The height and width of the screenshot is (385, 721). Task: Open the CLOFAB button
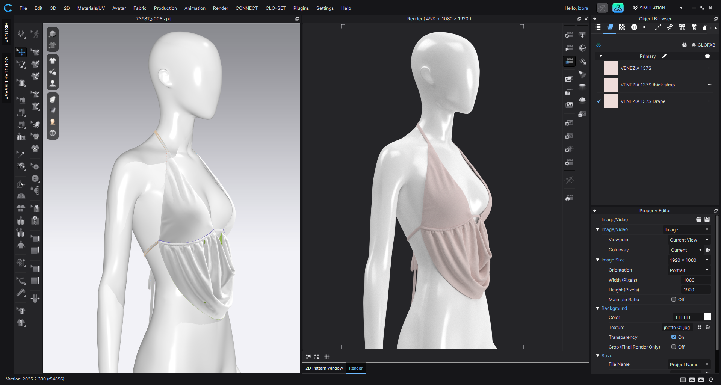click(x=703, y=45)
